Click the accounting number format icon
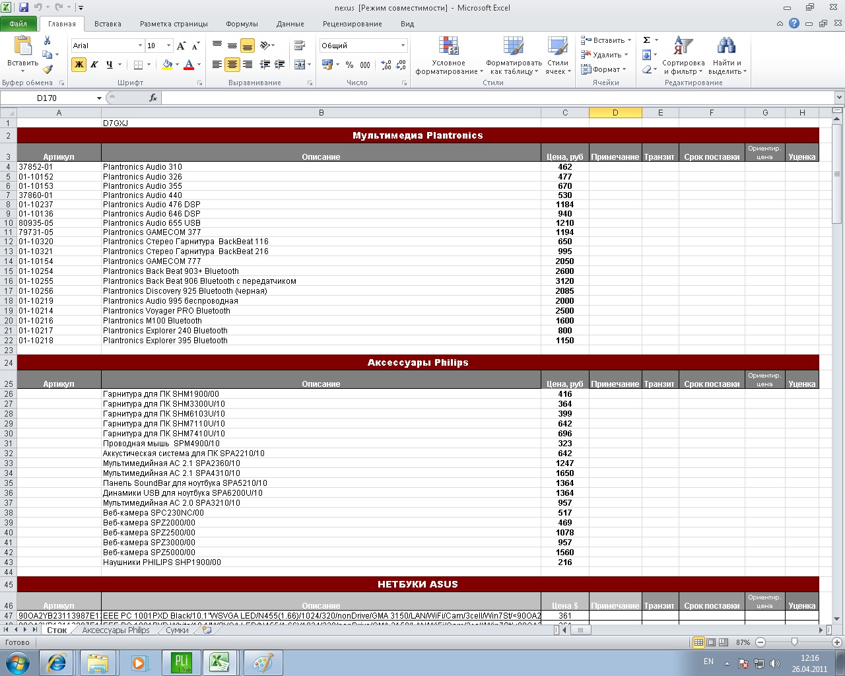 [x=327, y=65]
